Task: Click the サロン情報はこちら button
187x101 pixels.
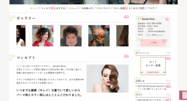Action: point(154,35)
